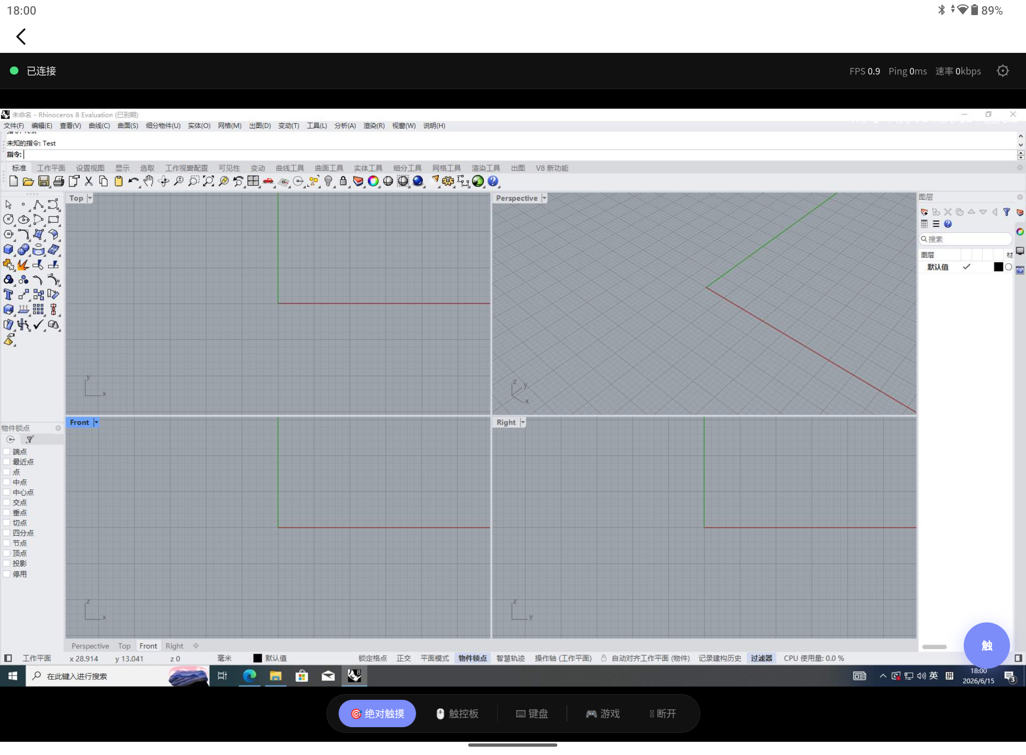The image size is (1026, 755).
Task: Click the New file icon in standard toolbar
Action: pos(13,181)
